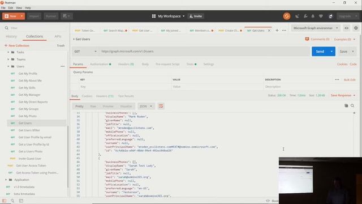Click the Invite button
Viewport: 362px width, 204px height.
pos(196,16)
